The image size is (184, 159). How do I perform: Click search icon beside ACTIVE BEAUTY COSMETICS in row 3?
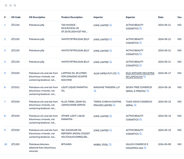pyautogui.click(x=141, y=54)
